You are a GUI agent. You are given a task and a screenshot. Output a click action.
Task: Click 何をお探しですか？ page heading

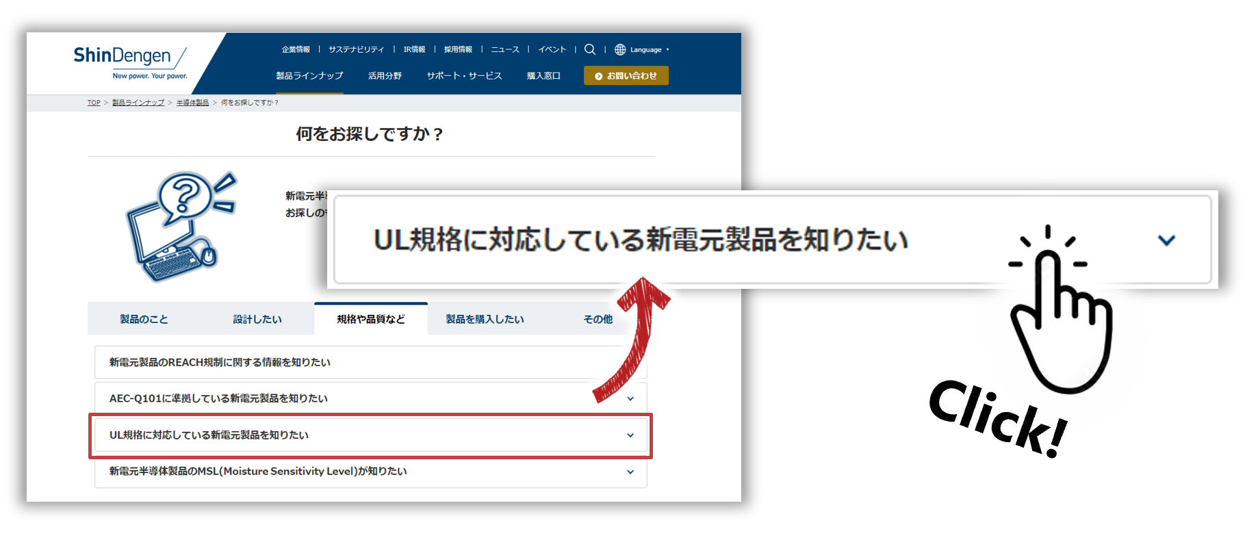point(370,134)
